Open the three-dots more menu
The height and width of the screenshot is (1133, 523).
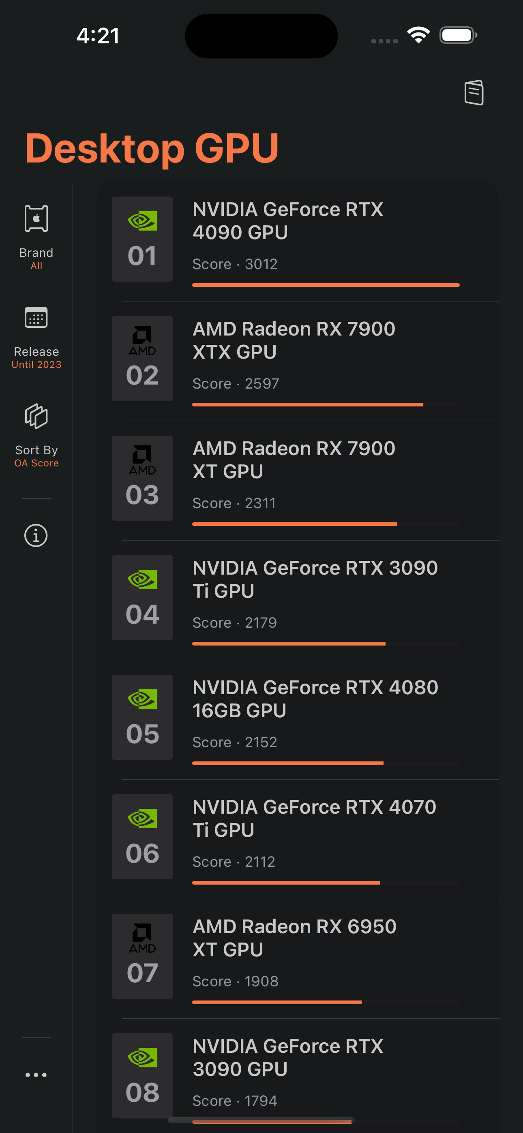click(36, 1075)
